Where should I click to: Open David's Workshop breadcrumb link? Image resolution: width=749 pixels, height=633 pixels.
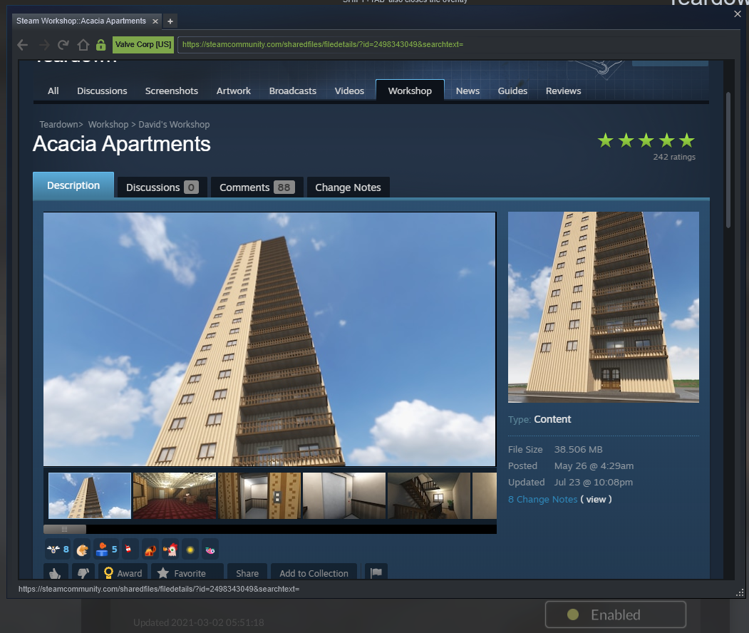174,124
